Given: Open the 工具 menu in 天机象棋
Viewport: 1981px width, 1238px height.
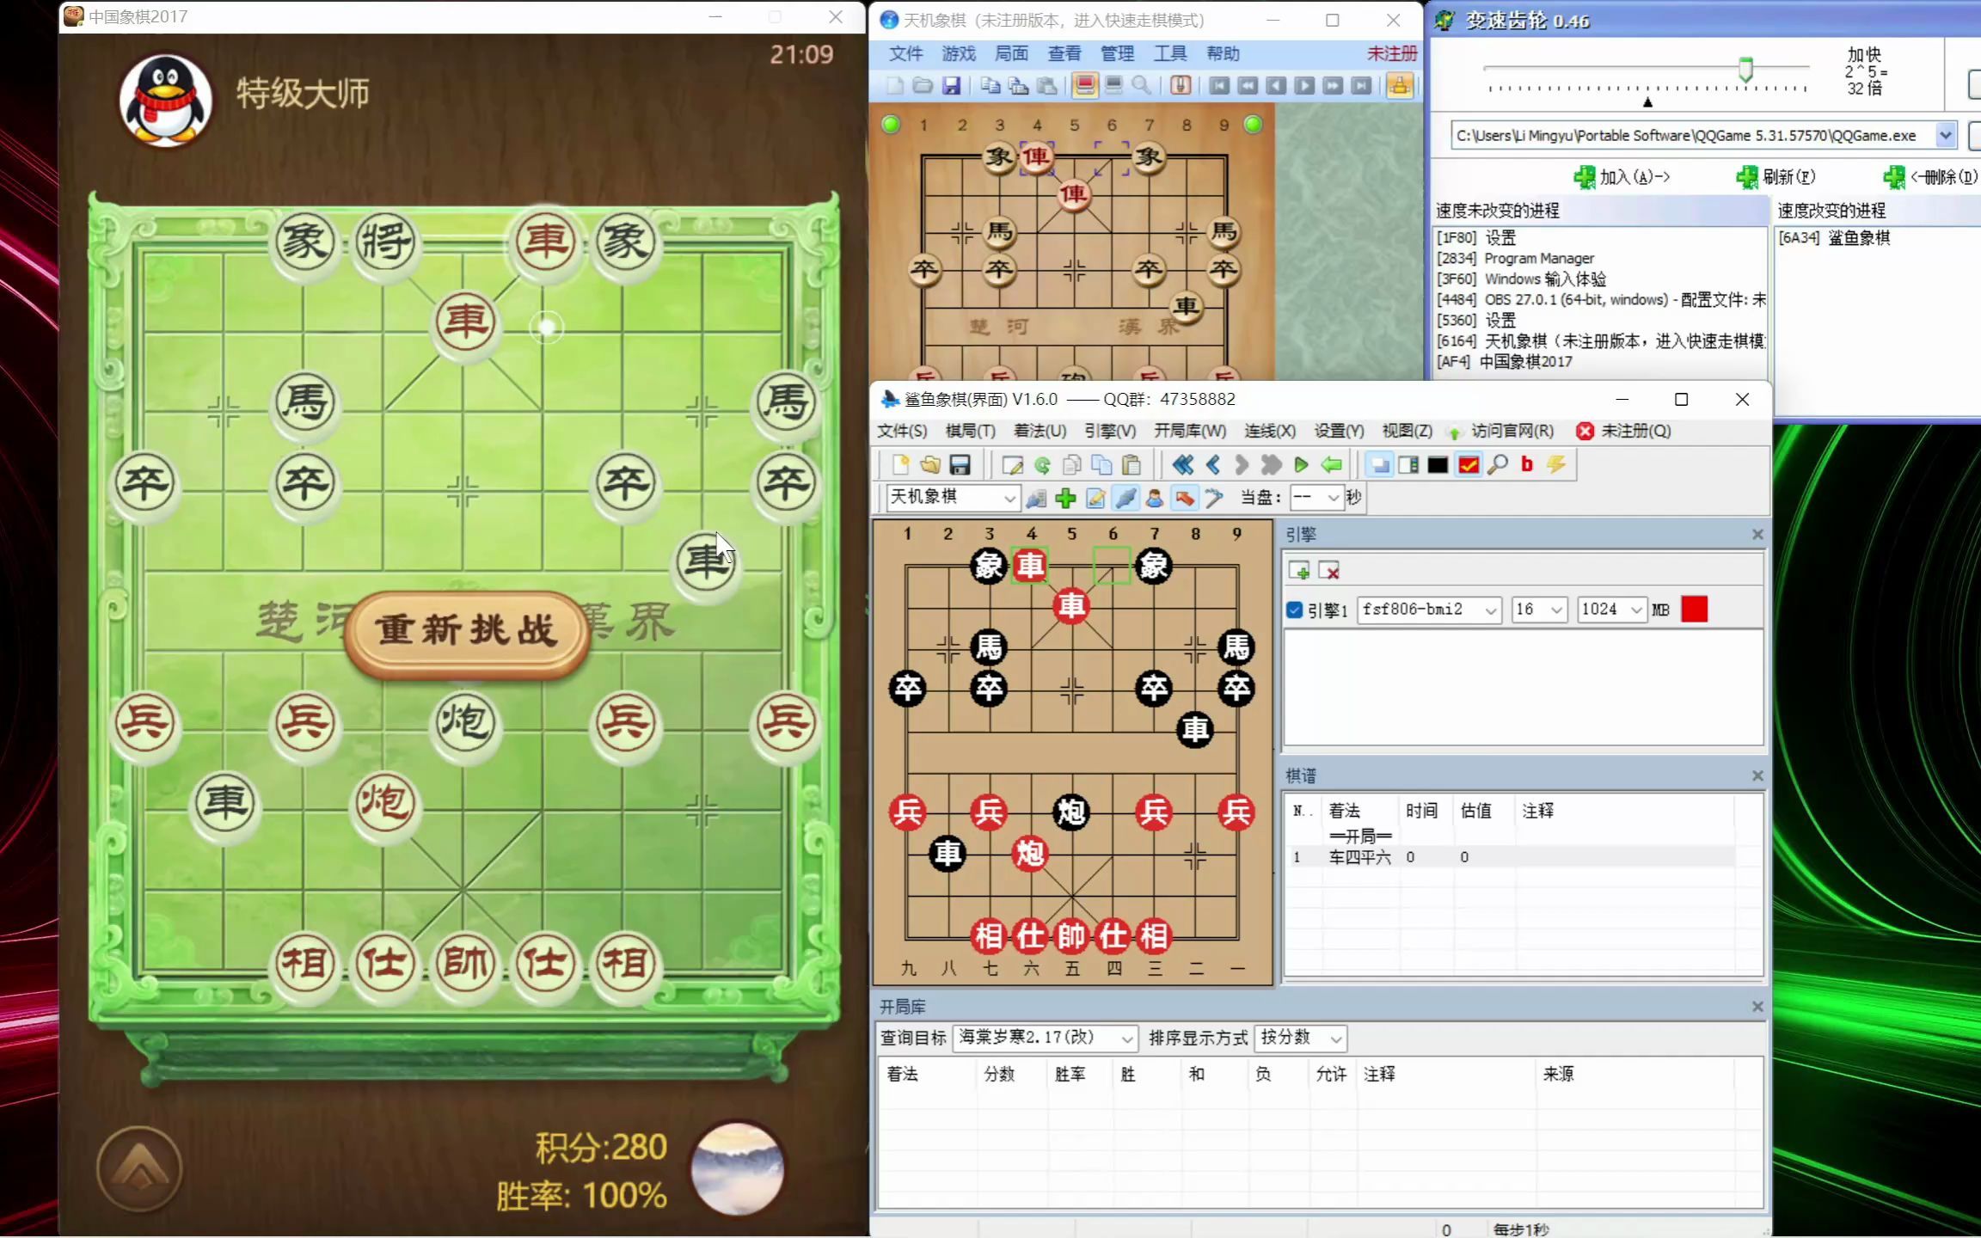Looking at the screenshot, I should 1170,53.
